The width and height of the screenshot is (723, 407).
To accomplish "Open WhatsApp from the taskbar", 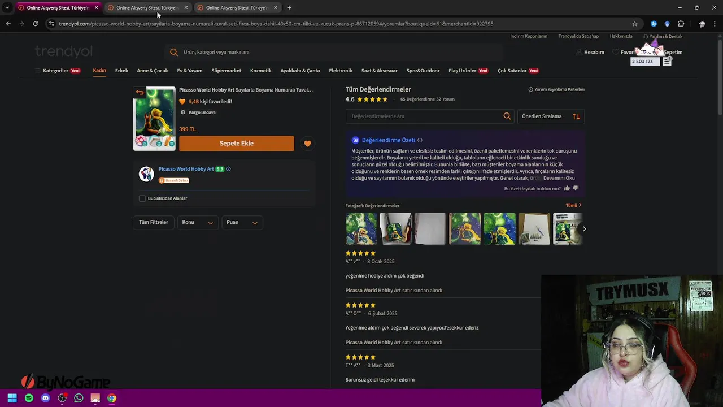I will [x=79, y=398].
